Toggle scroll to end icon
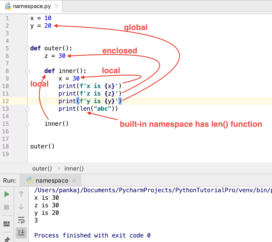 coord(21,233)
